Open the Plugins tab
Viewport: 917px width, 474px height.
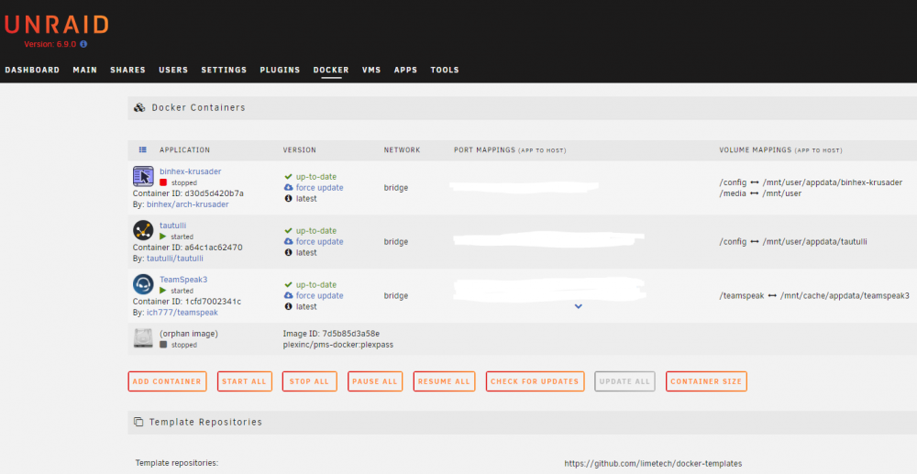coord(280,70)
